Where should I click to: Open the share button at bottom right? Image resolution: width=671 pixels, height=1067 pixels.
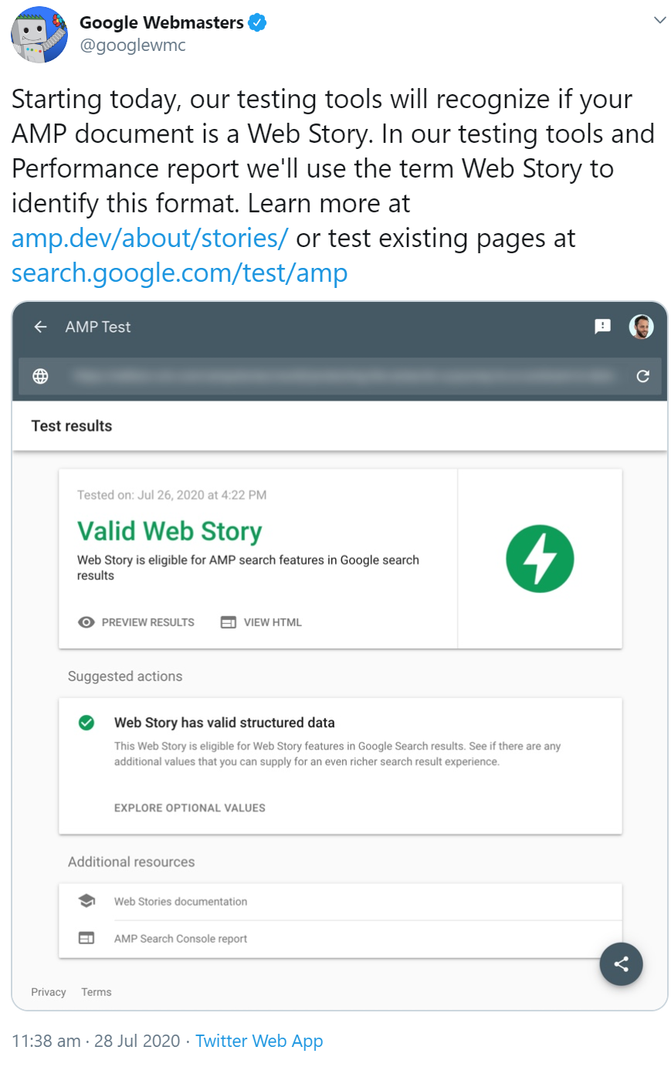click(621, 964)
